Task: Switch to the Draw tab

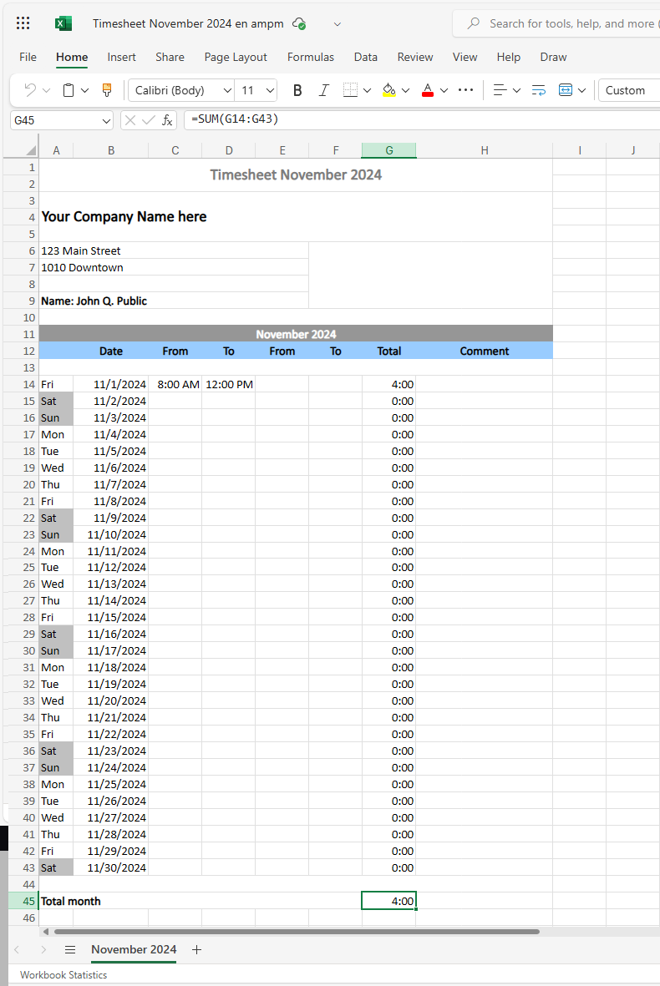Action: pos(553,57)
